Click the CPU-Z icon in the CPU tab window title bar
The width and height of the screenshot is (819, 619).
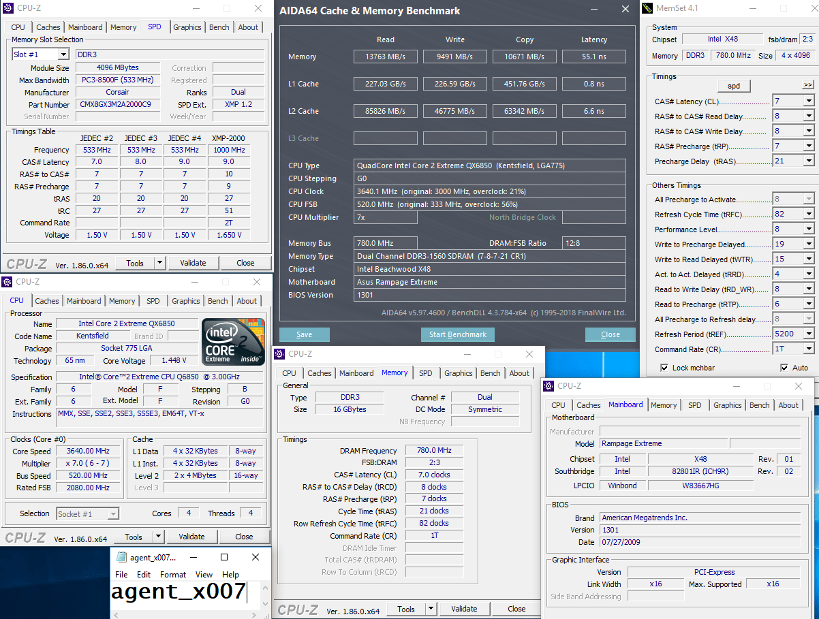pyautogui.click(x=8, y=282)
